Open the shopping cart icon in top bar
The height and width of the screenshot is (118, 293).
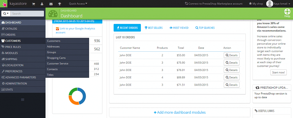click(34, 4)
